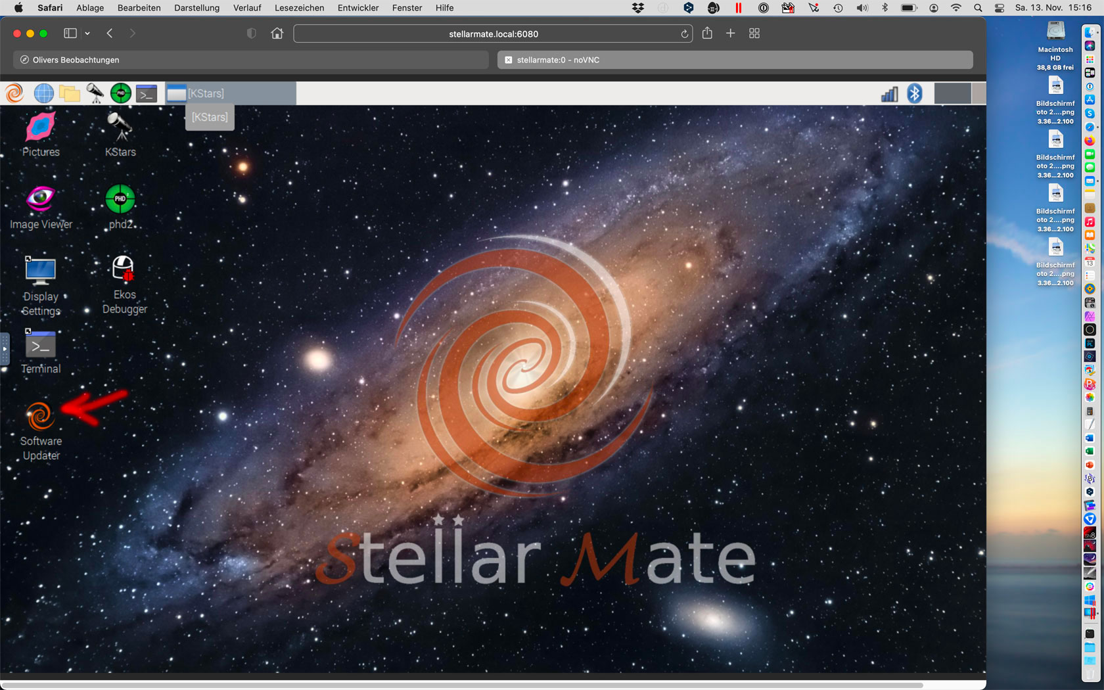The height and width of the screenshot is (690, 1104).
Task: Open the Bearbeiten menu
Action: coord(139,8)
